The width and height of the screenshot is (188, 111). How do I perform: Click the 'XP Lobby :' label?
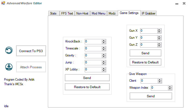pos(72,69)
